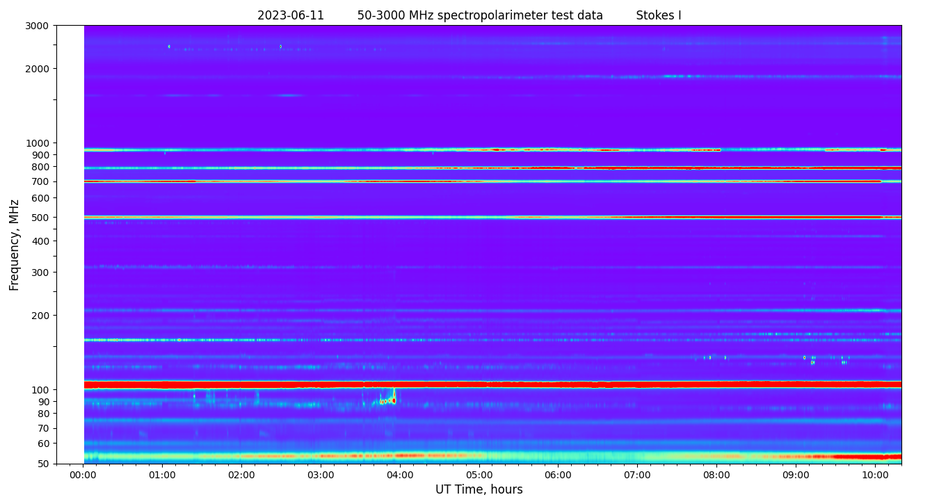Viewport: 939px width, 504px height.
Task: Click the UT Time, hours axis label
Action: (479, 489)
